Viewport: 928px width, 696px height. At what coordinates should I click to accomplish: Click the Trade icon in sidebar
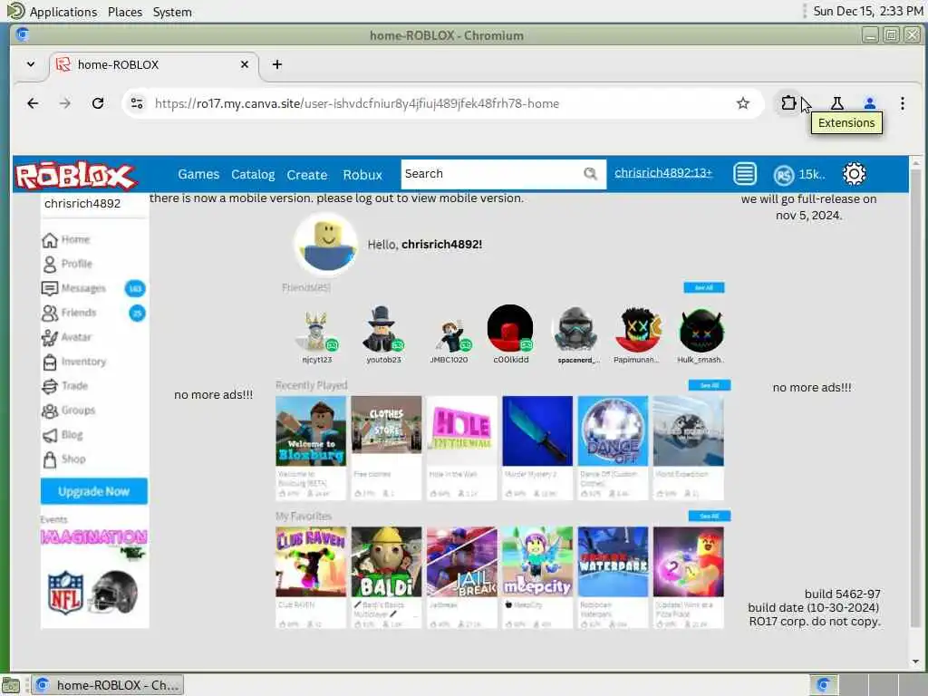[x=50, y=386]
